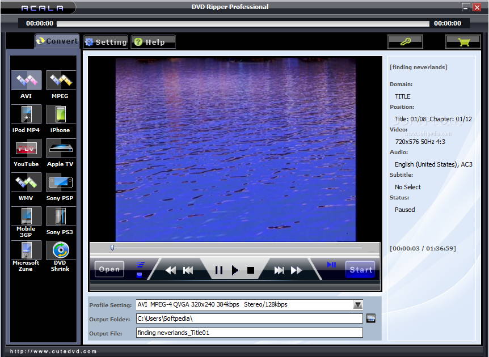489x357 pixels.
Task: Click the 'Paused' status text
Action: [405, 210]
